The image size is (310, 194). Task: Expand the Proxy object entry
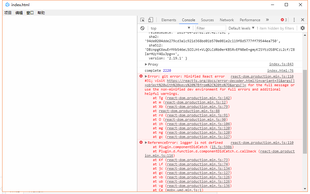tap(146, 64)
